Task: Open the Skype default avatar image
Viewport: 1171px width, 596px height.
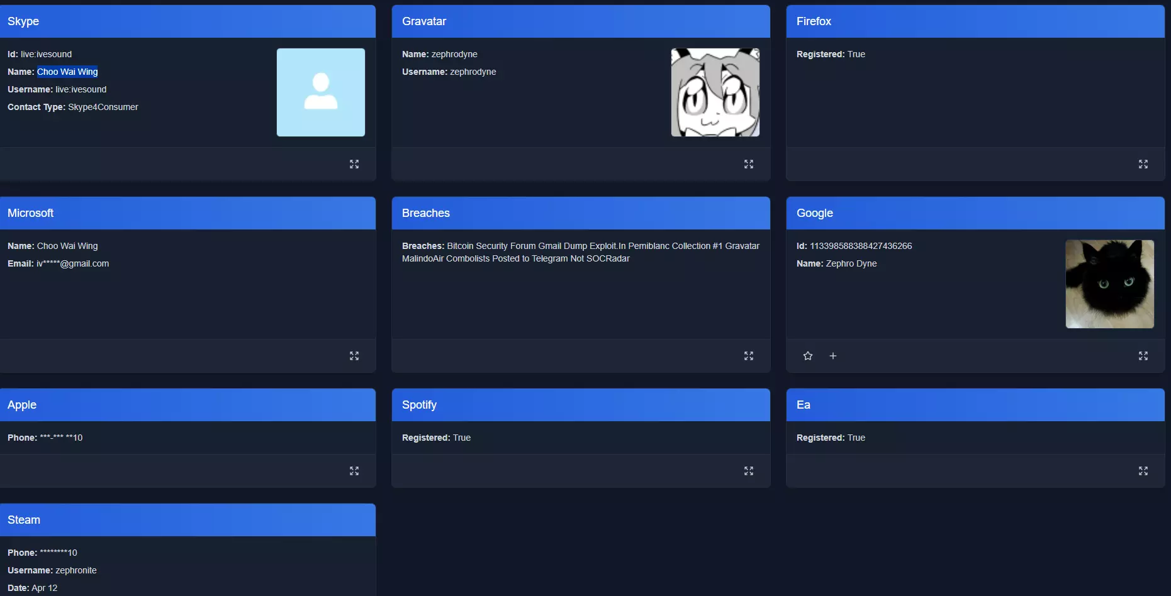Action: point(321,92)
